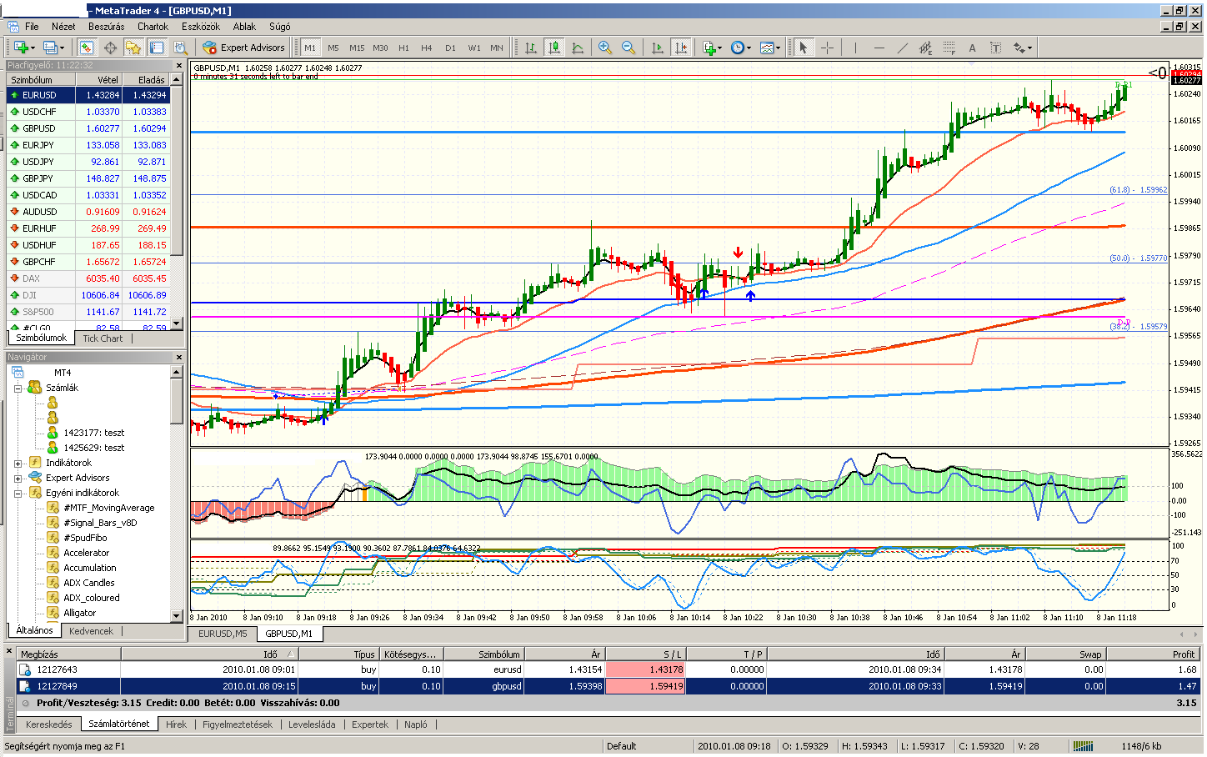This screenshot has height=757, width=1207.
Task: Open the Strategy Tester toolbar icon
Action: [179, 48]
